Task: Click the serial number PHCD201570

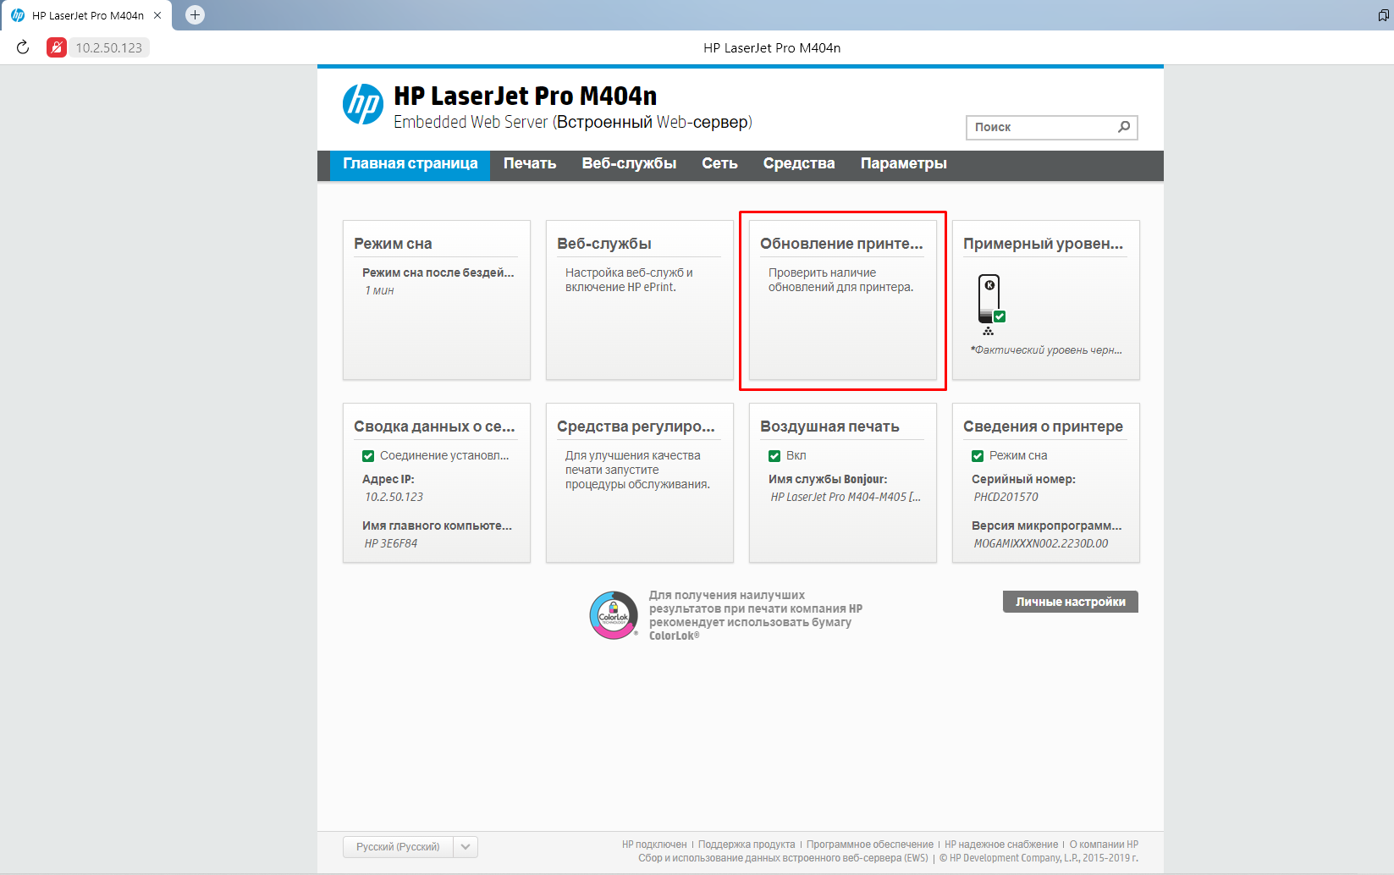Action: [x=1006, y=497]
